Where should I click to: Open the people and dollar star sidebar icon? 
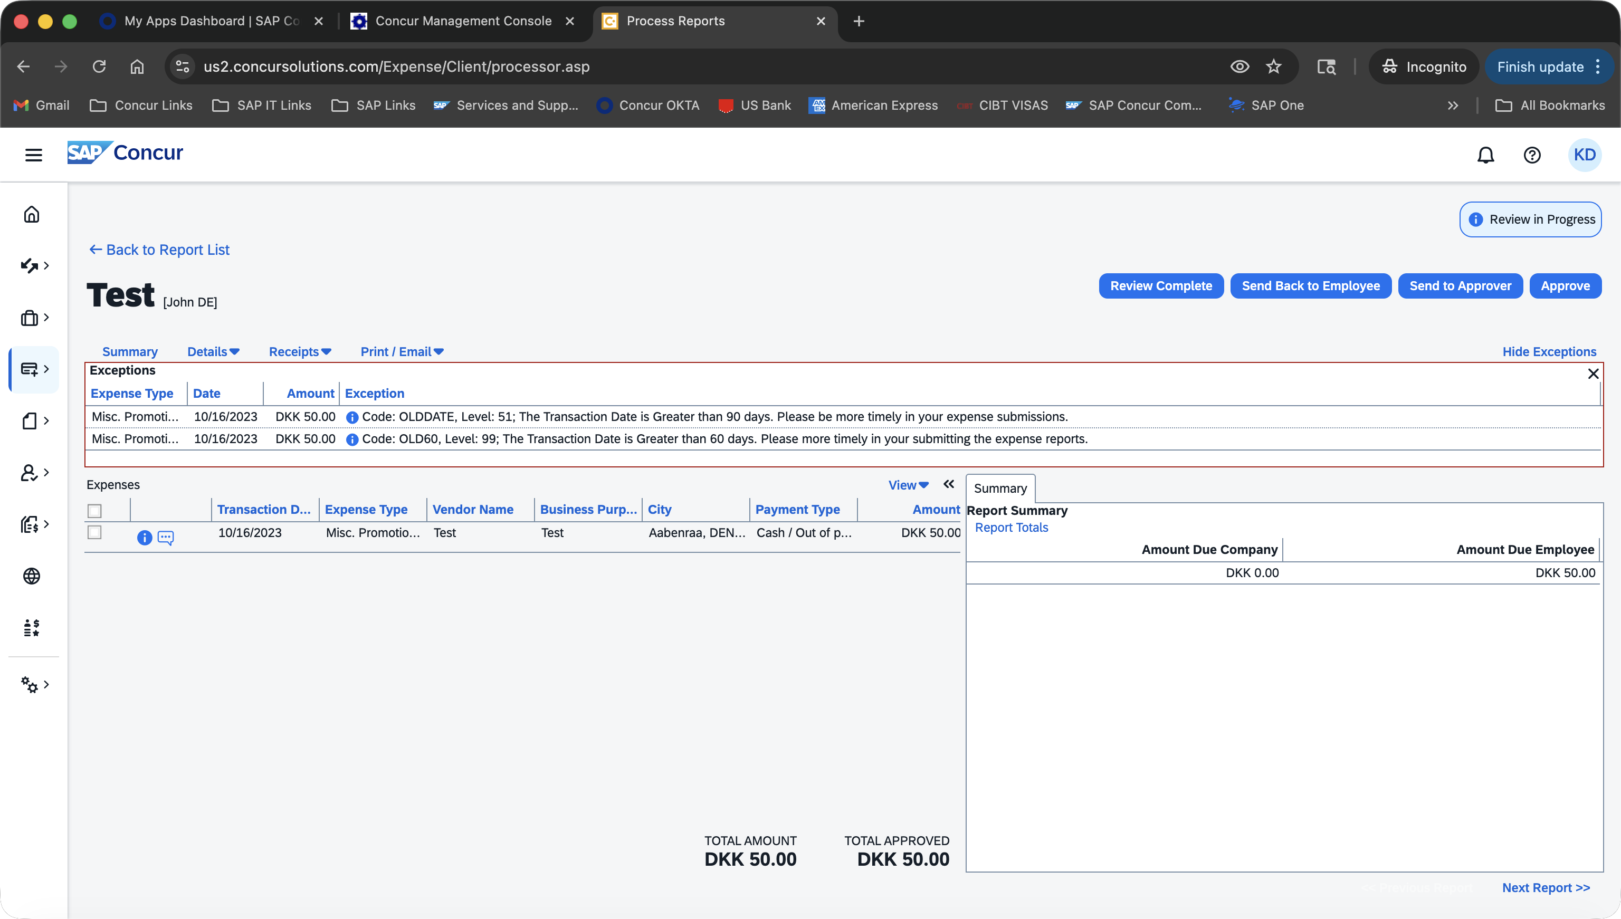[32, 627]
